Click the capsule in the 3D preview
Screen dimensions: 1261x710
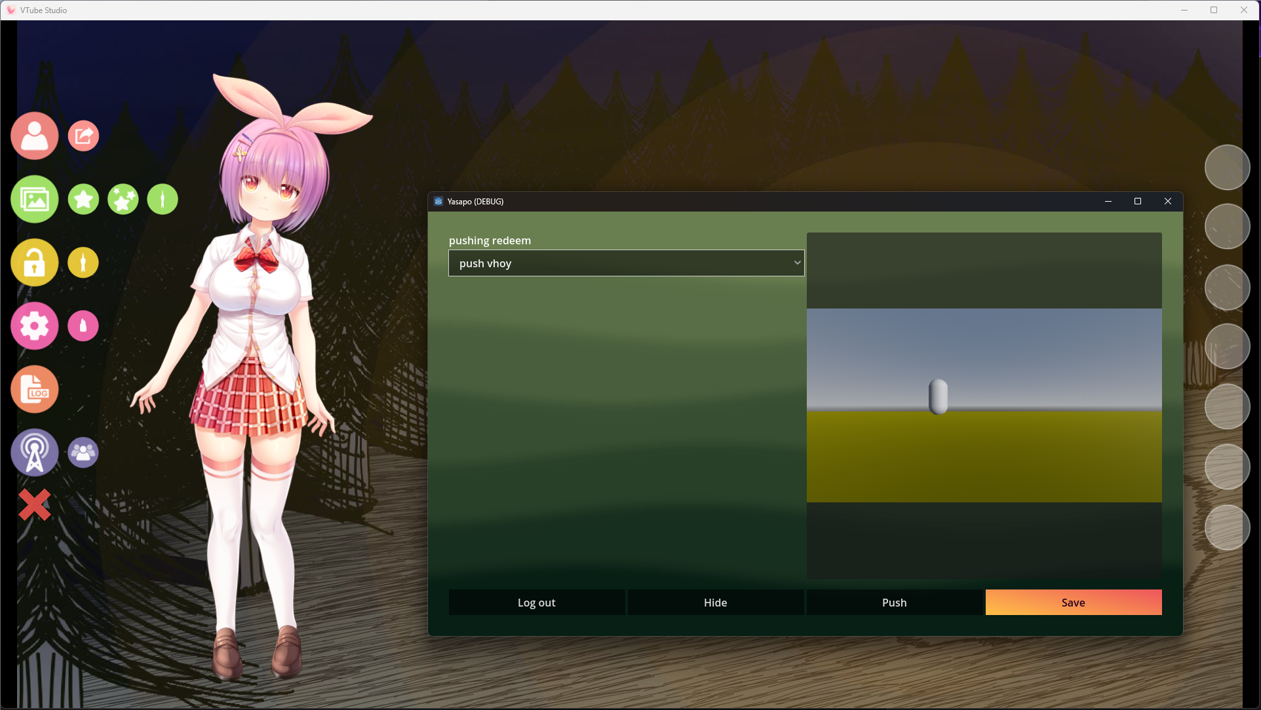[x=938, y=397]
